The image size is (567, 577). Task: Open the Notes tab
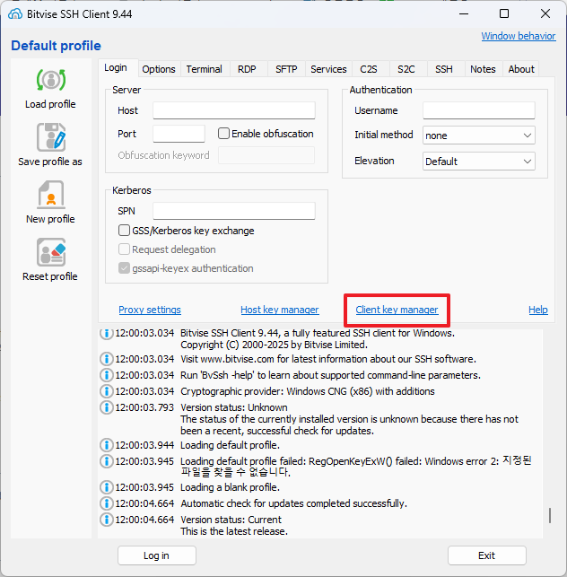(x=483, y=69)
